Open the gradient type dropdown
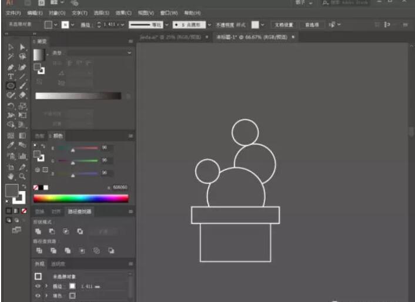The image size is (415, 302). (x=129, y=53)
